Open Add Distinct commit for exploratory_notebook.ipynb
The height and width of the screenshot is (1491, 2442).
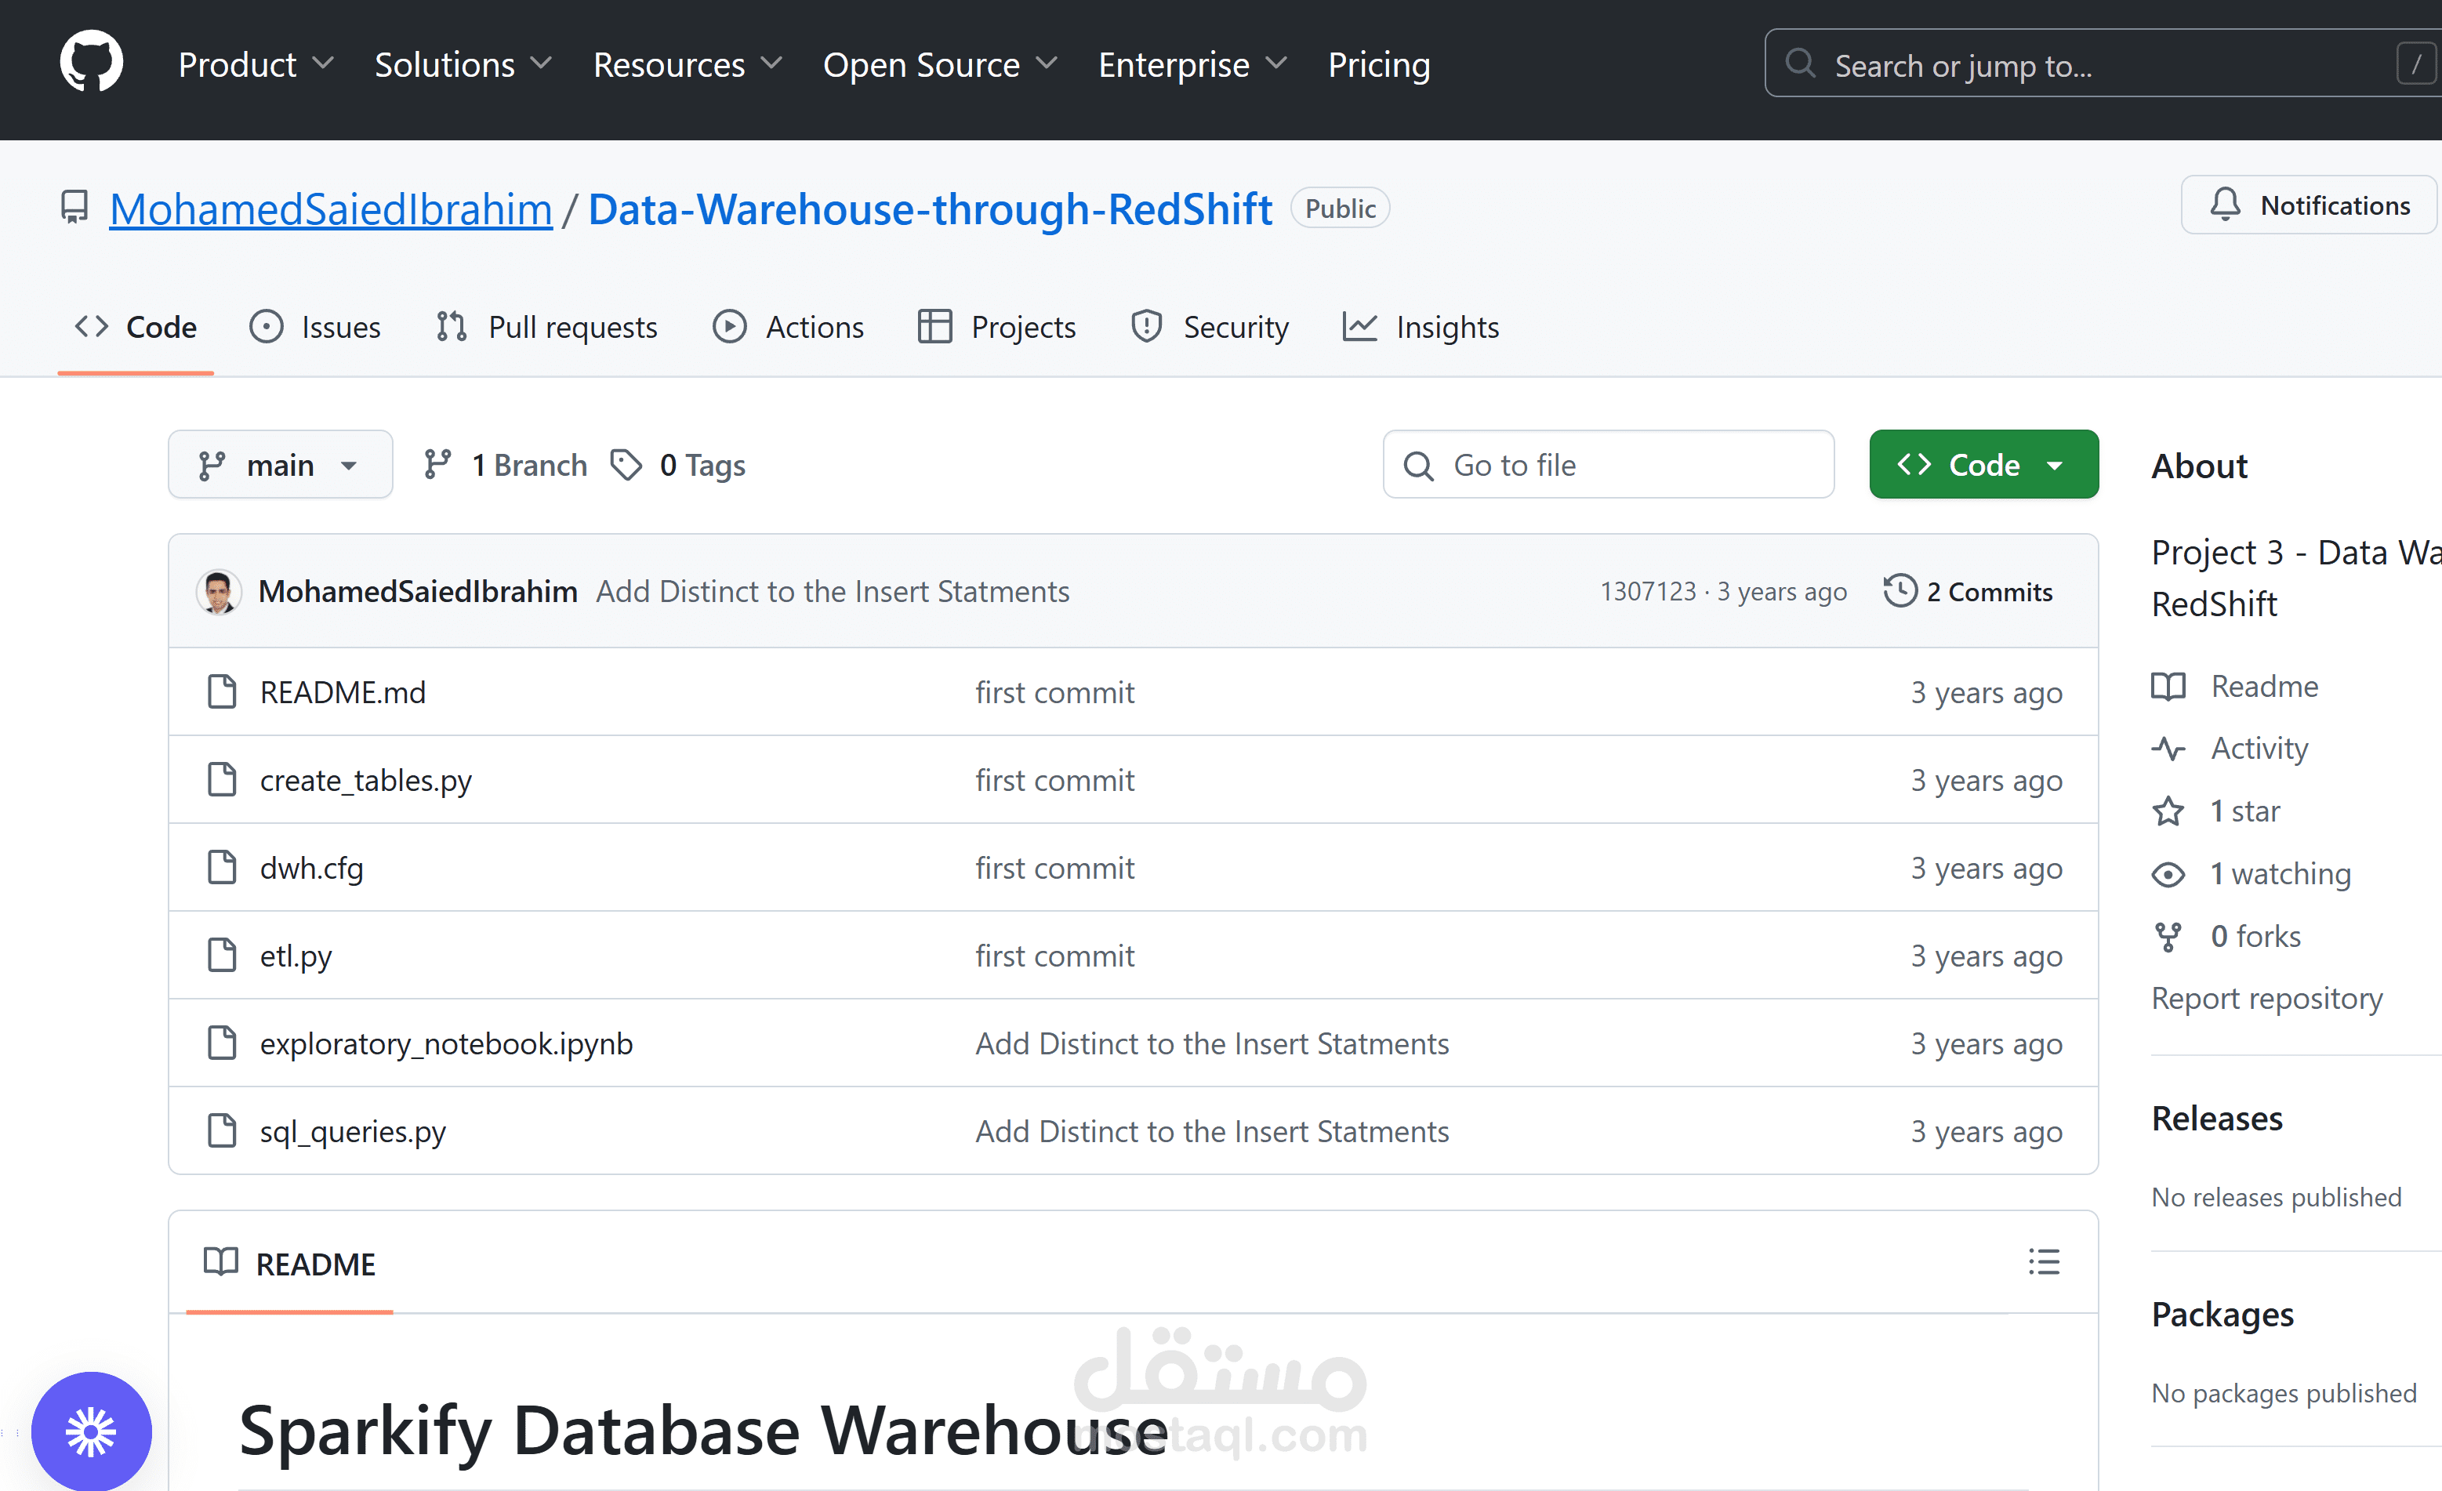[1212, 1043]
